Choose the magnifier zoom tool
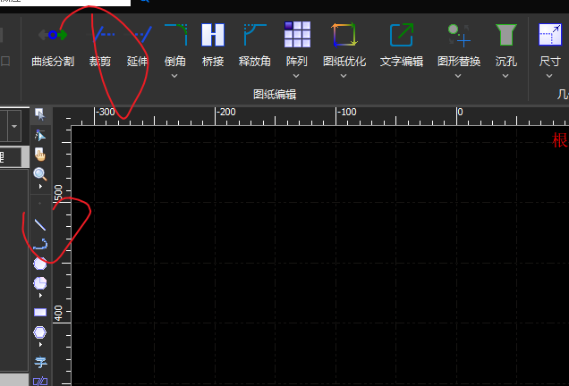 click(x=40, y=174)
